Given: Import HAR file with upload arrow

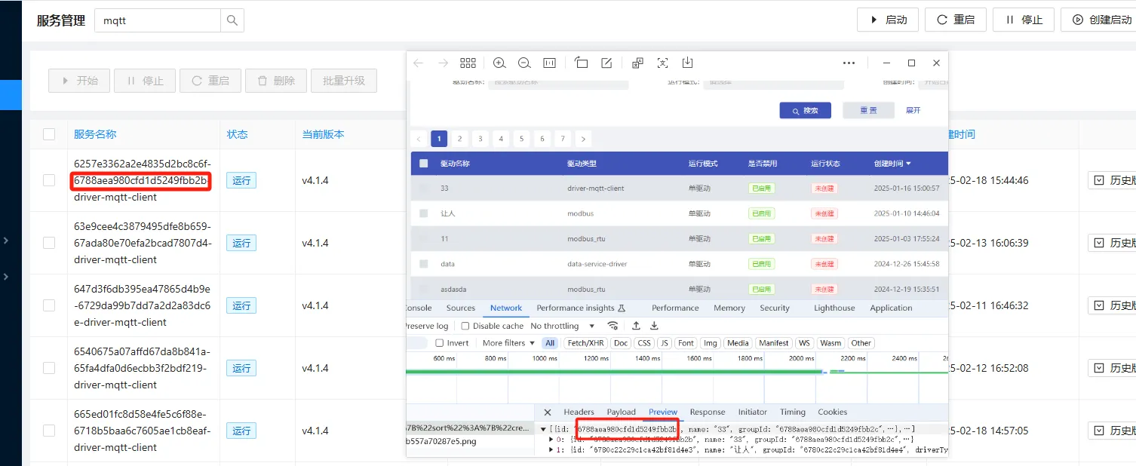Looking at the screenshot, I should [x=636, y=326].
